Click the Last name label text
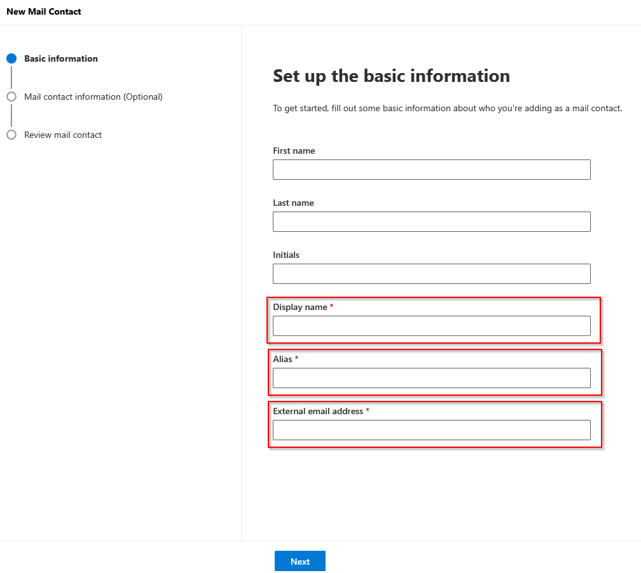The image size is (641, 573). [x=293, y=203]
